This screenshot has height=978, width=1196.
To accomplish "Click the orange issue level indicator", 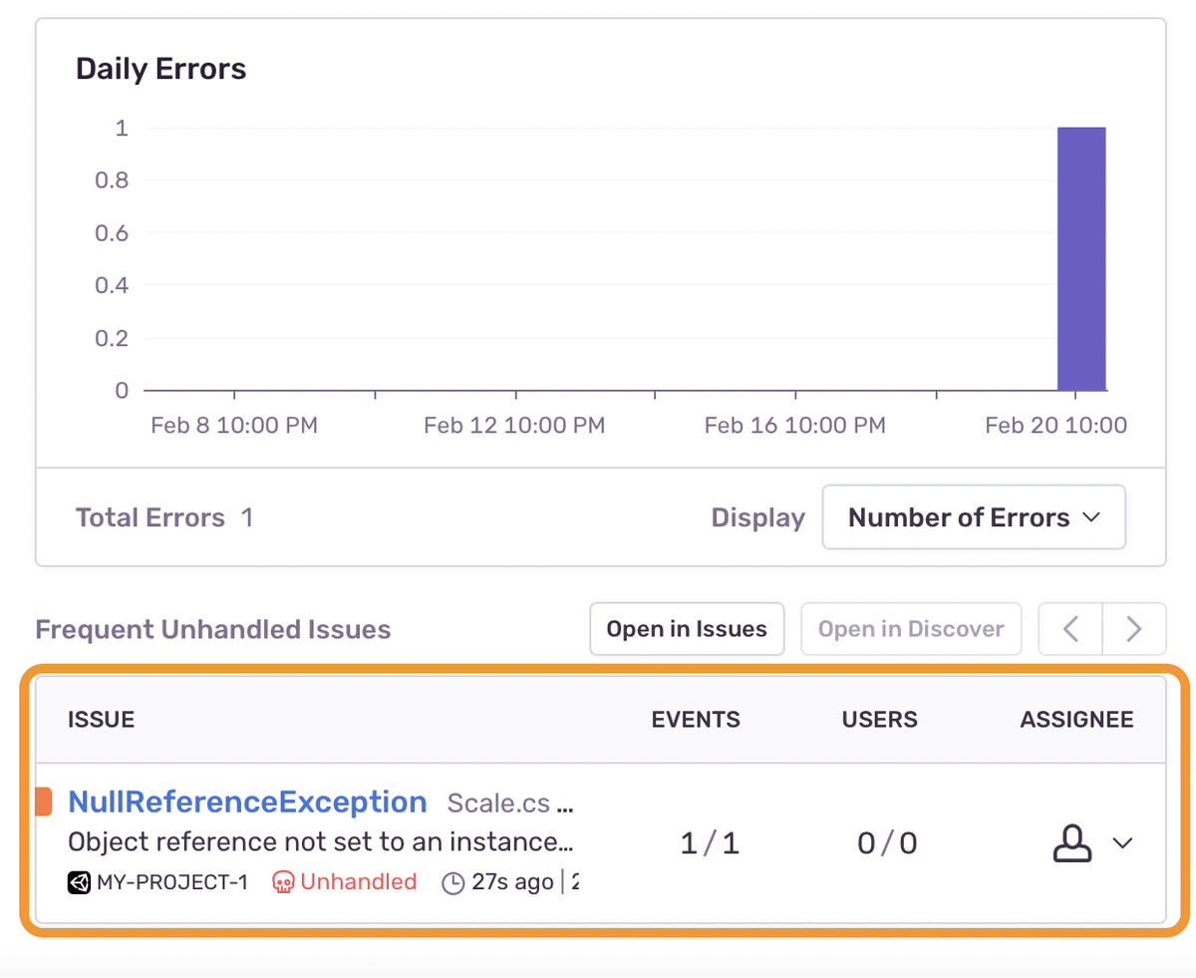I will coord(43,802).
